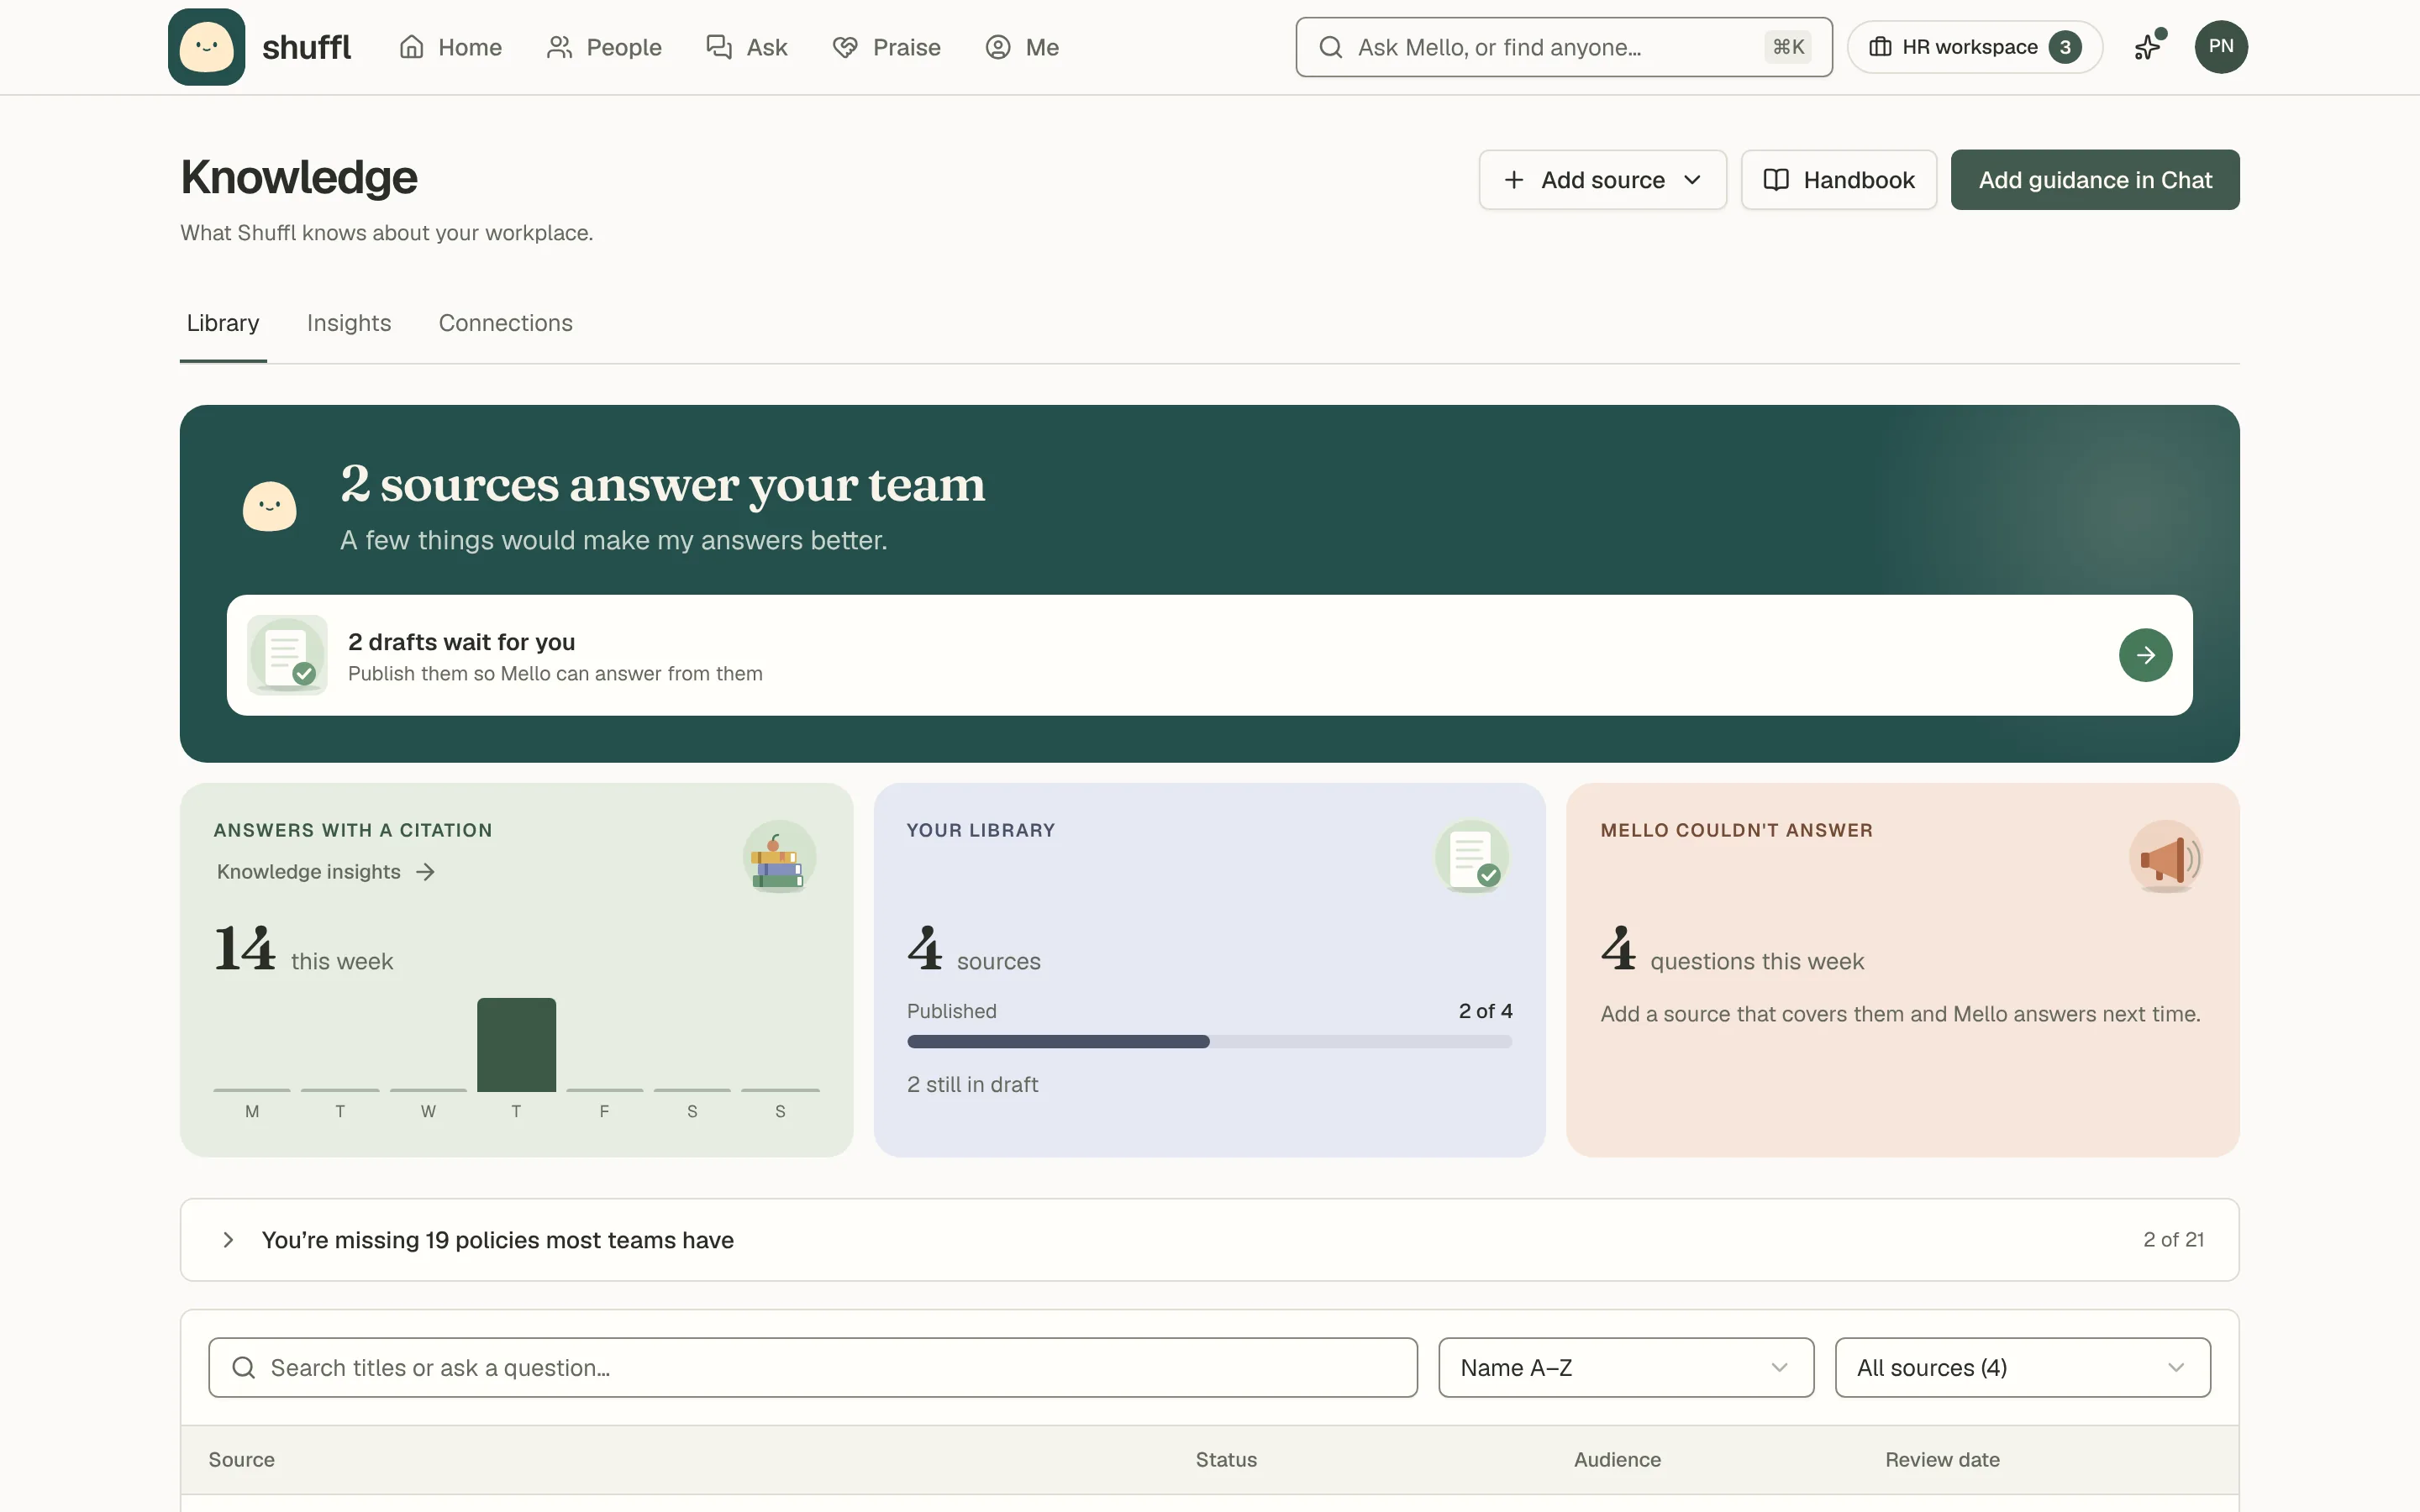
Task: Click the Published progress bar
Action: click(x=1209, y=1041)
